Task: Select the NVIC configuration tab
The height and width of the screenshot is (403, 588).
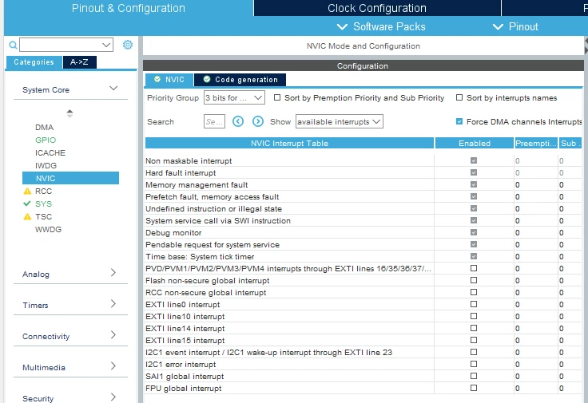Action: coord(169,80)
